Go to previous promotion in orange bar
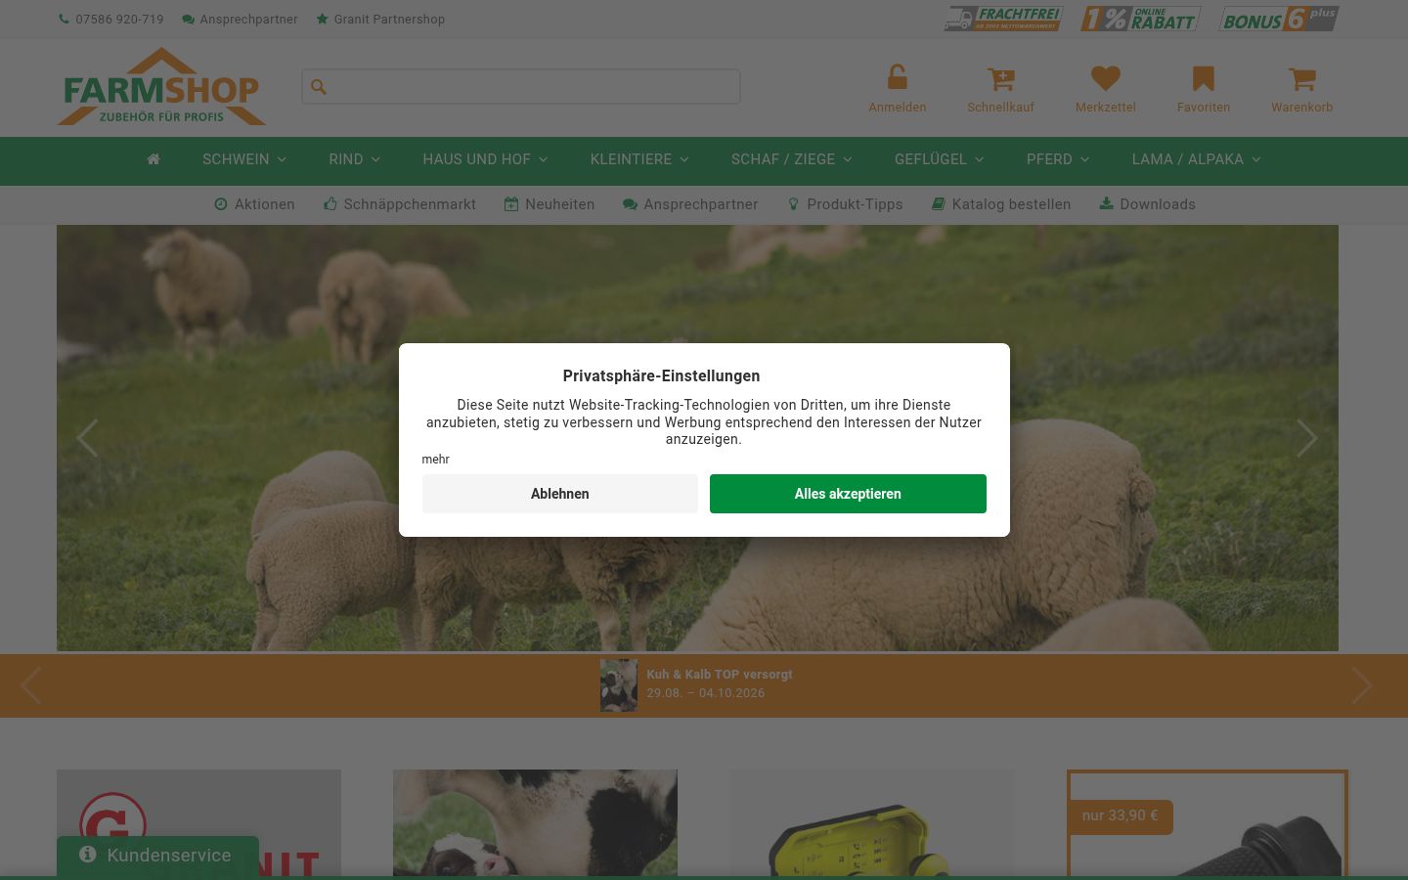This screenshot has width=1408, height=880. (x=30, y=685)
